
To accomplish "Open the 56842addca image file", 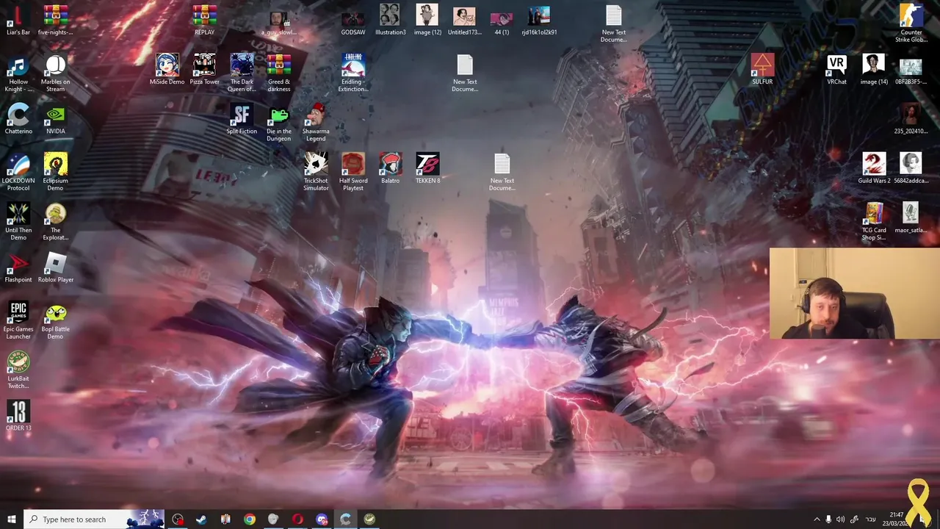I will [x=911, y=168].
